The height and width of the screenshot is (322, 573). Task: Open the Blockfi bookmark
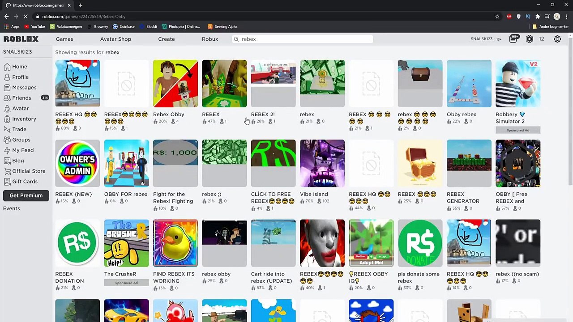pyautogui.click(x=148, y=27)
